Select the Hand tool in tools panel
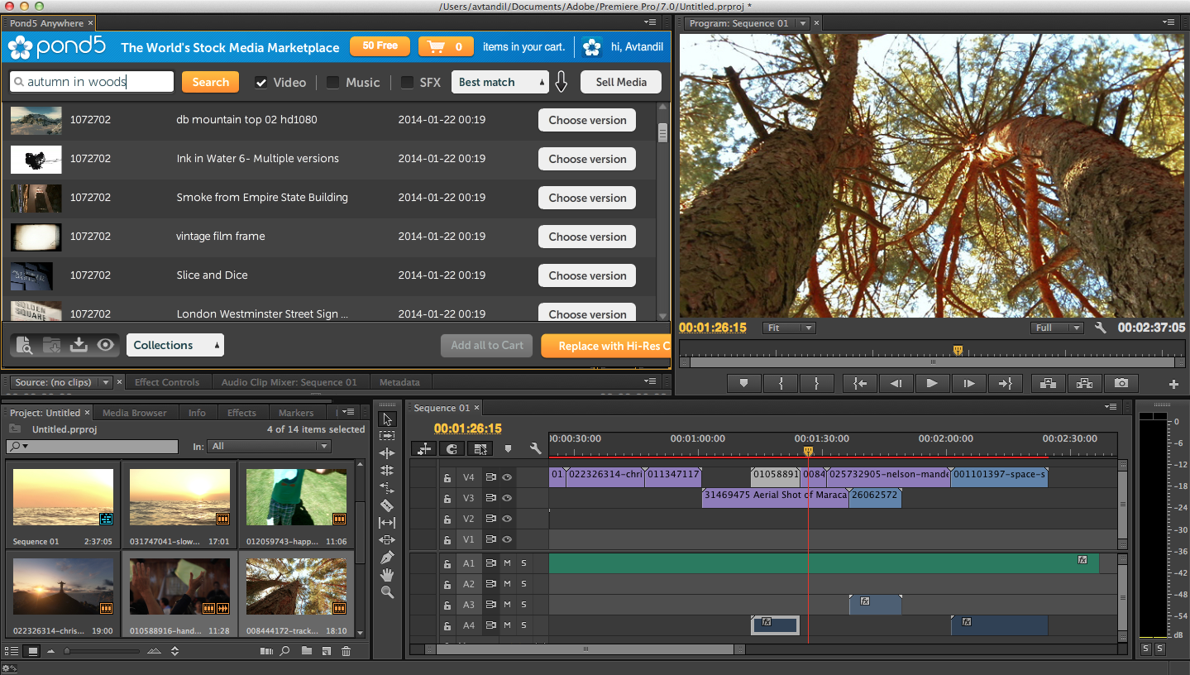 click(387, 575)
